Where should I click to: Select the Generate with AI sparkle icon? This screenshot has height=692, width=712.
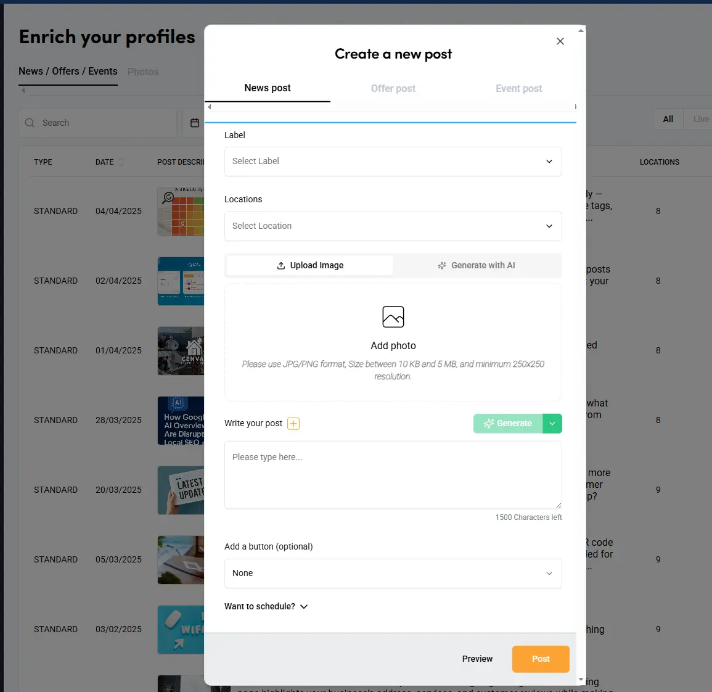pos(441,265)
